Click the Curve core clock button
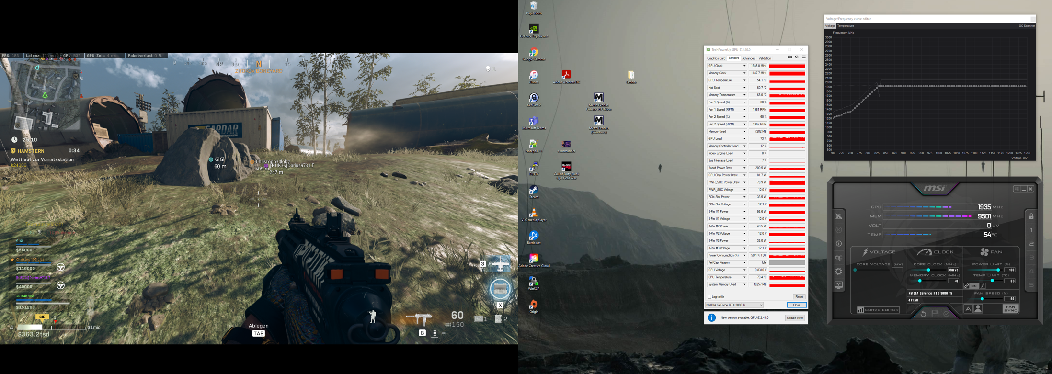 tap(954, 270)
